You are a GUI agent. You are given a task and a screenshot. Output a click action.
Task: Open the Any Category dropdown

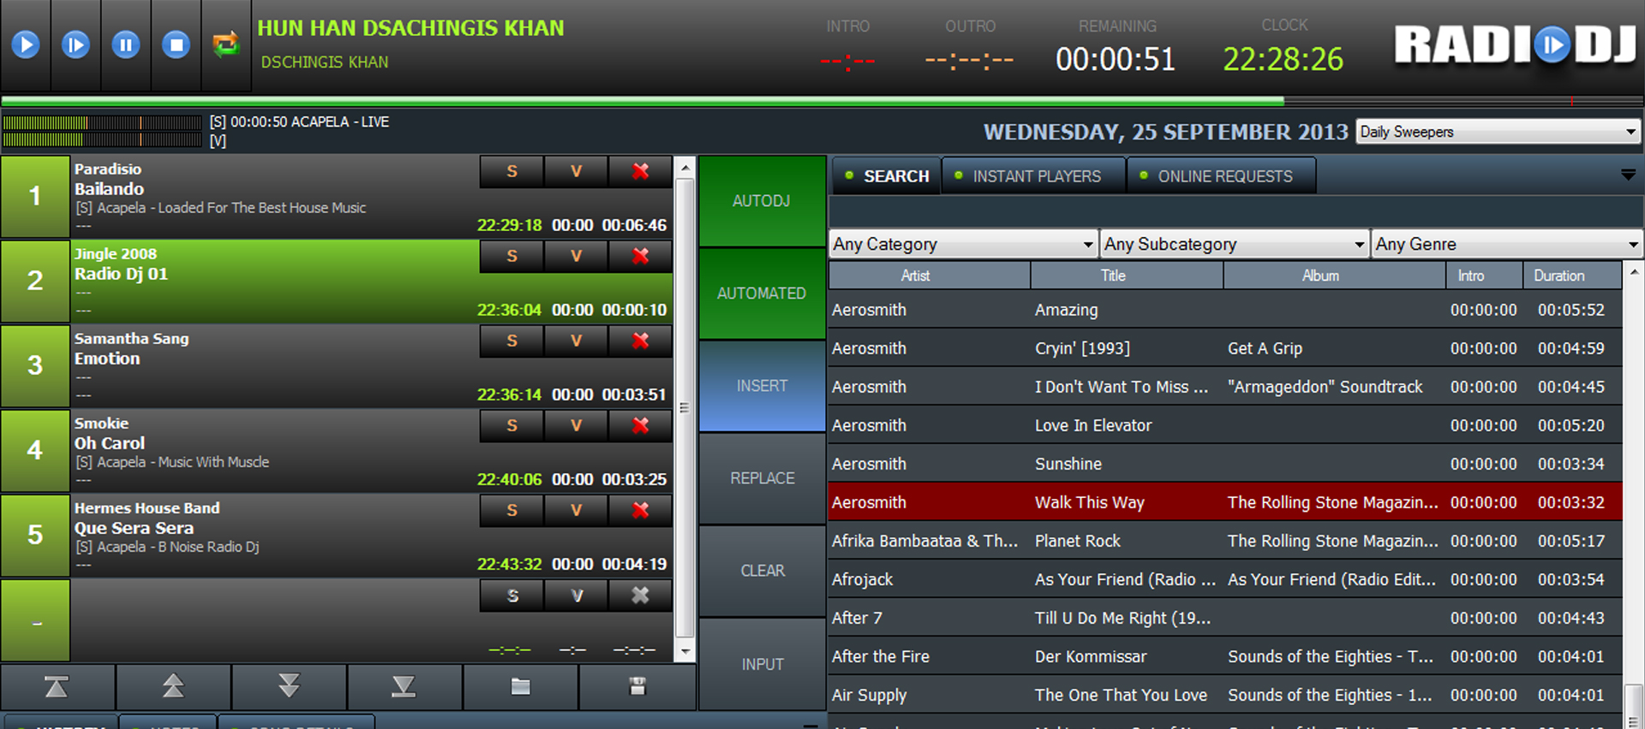963,244
